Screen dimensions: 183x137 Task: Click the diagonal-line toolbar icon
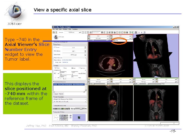(122, 32)
